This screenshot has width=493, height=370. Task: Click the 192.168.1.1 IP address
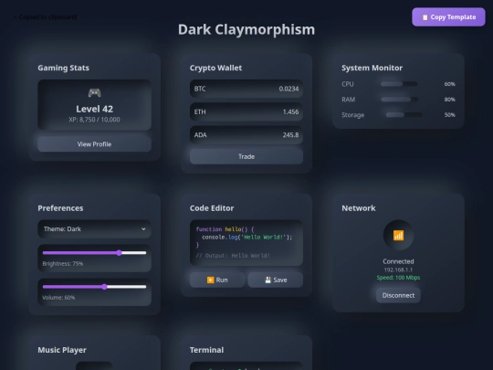point(398,270)
